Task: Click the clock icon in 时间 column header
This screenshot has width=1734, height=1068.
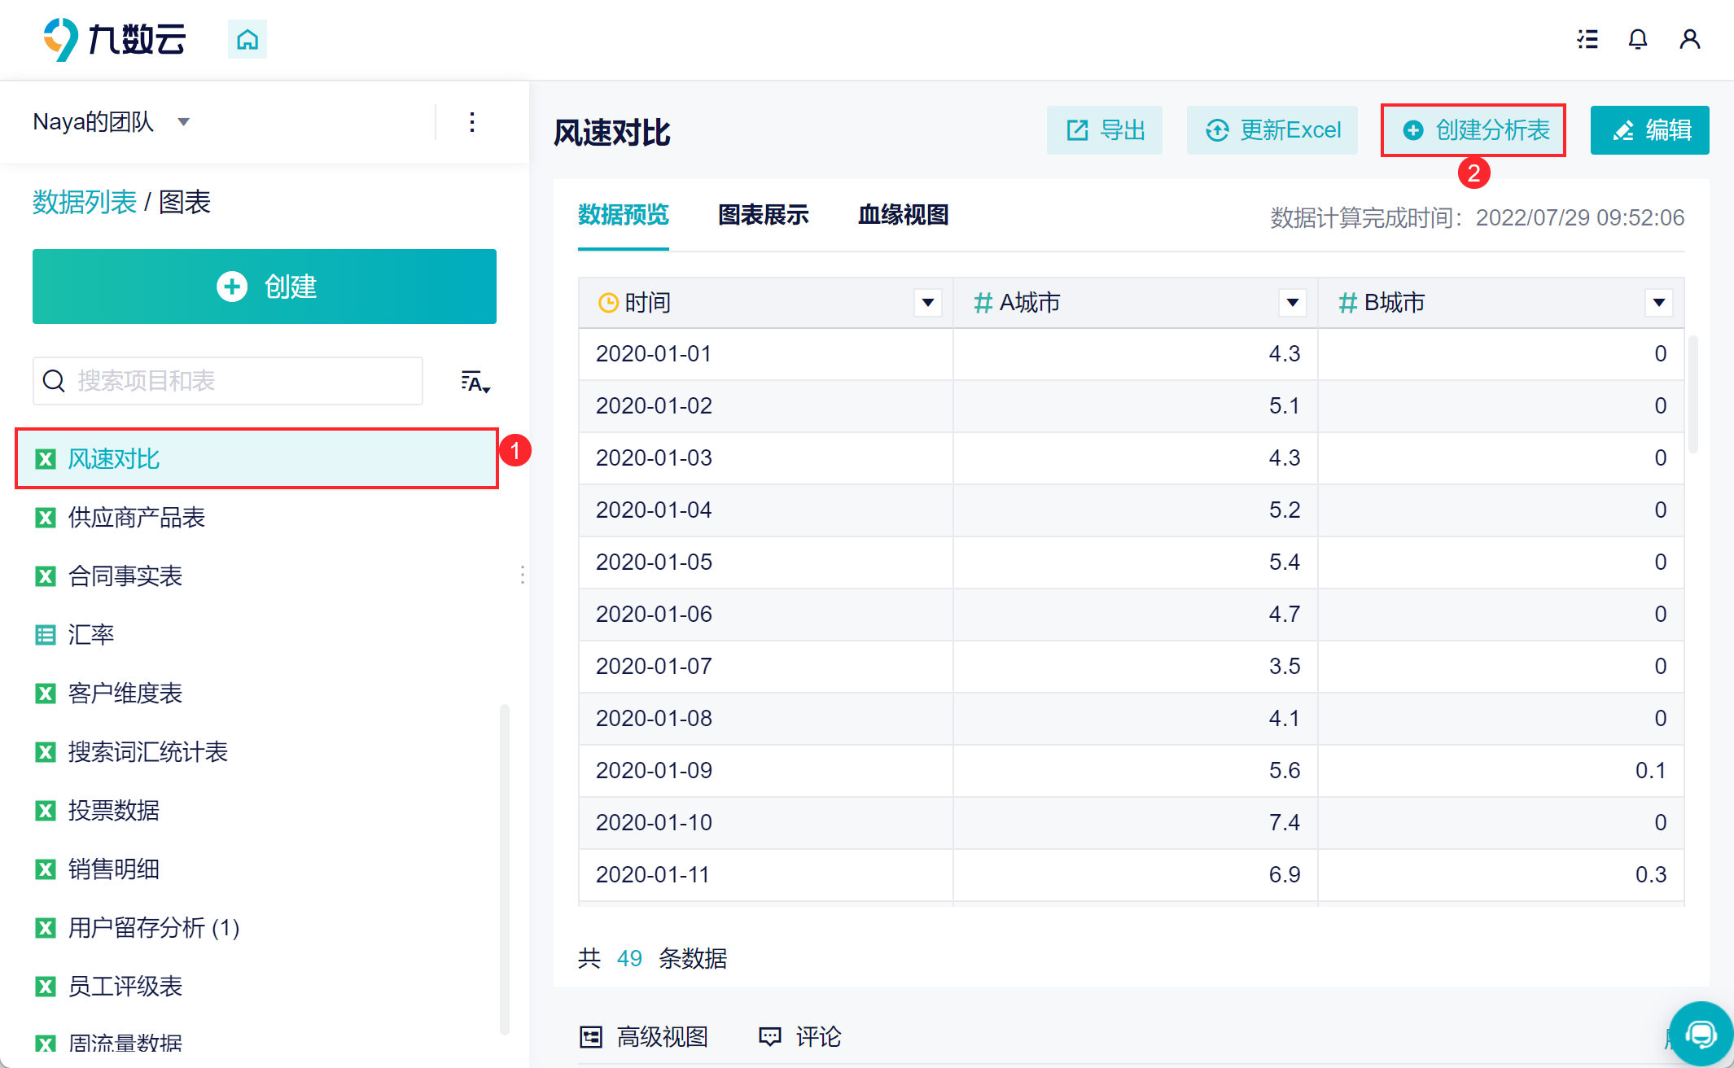Action: (x=608, y=303)
